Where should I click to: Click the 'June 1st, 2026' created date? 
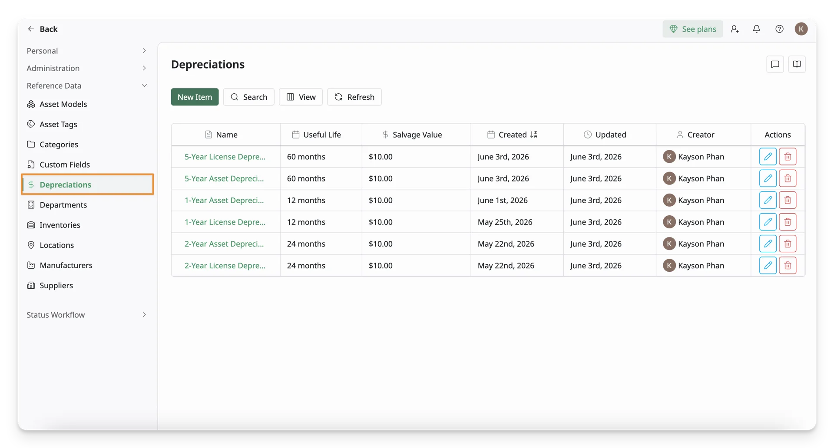pyautogui.click(x=503, y=200)
